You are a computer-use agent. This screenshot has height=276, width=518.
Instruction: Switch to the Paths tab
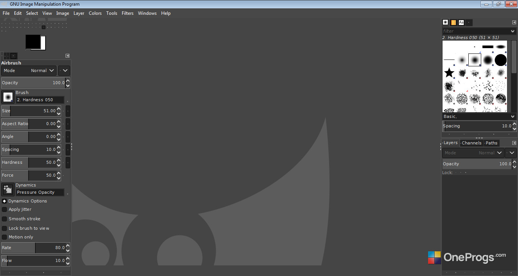[x=491, y=143]
